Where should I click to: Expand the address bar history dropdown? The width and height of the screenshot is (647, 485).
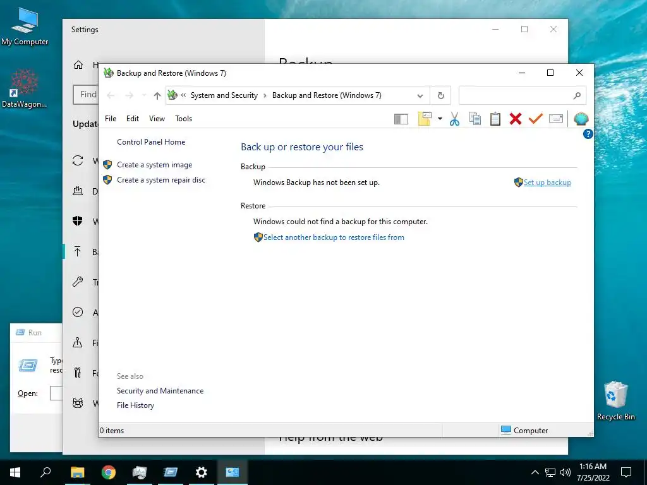pos(420,96)
